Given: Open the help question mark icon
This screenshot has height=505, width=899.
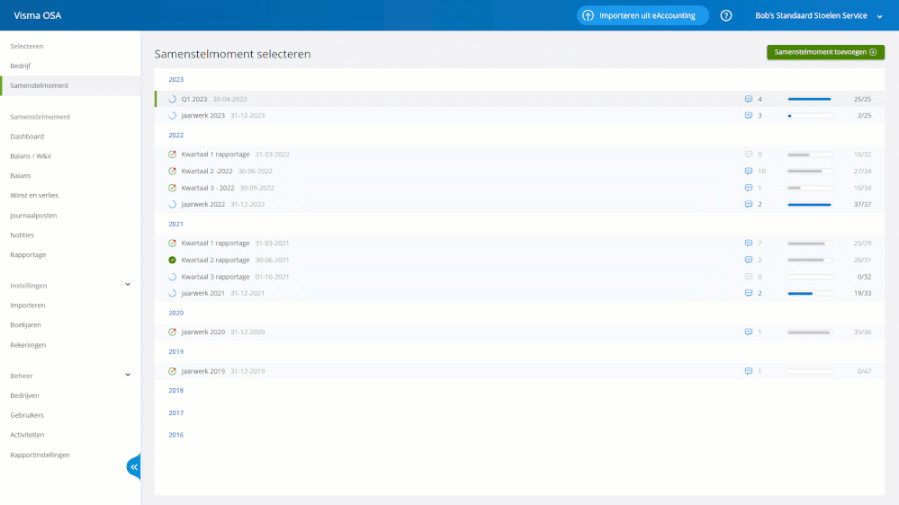Looking at the screenshot, I should (x=726, y=15).
